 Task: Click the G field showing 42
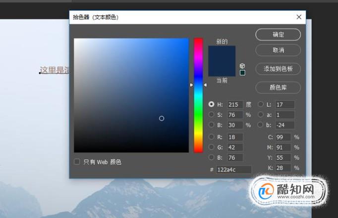[x=235, y=147]
